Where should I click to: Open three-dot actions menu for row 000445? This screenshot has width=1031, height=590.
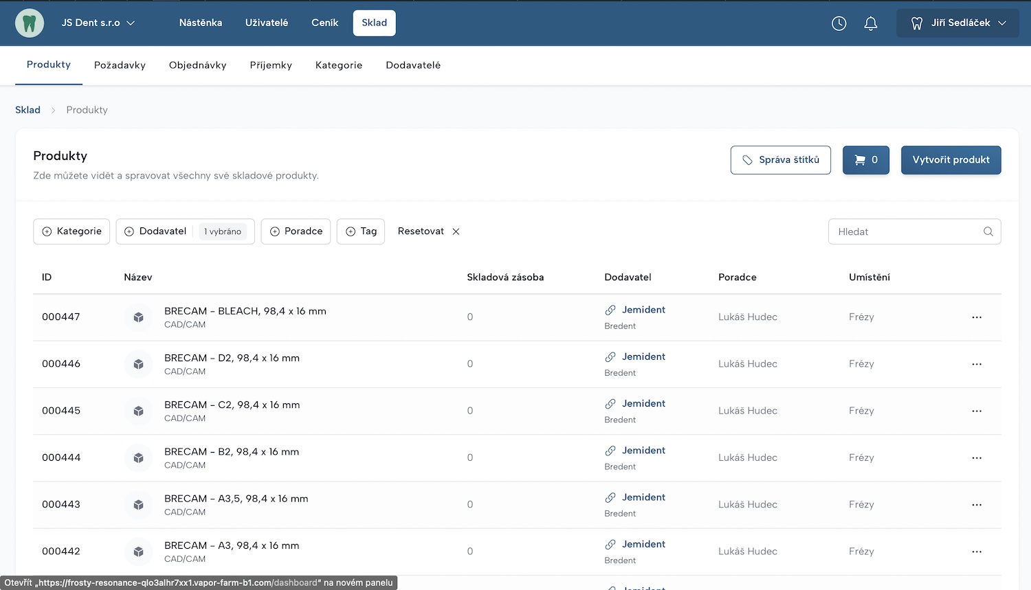click(977, 411)
